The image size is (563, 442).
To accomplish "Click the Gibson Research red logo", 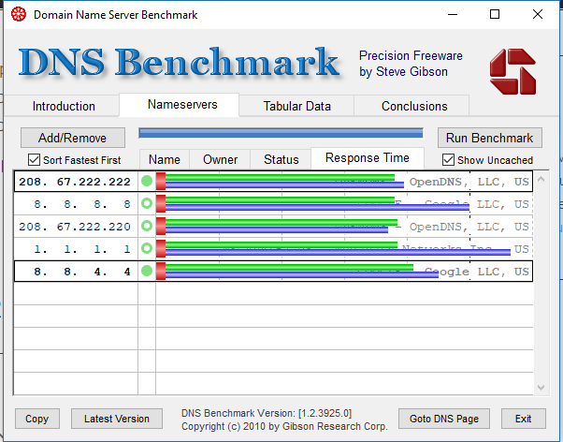I will click(512, 71).
